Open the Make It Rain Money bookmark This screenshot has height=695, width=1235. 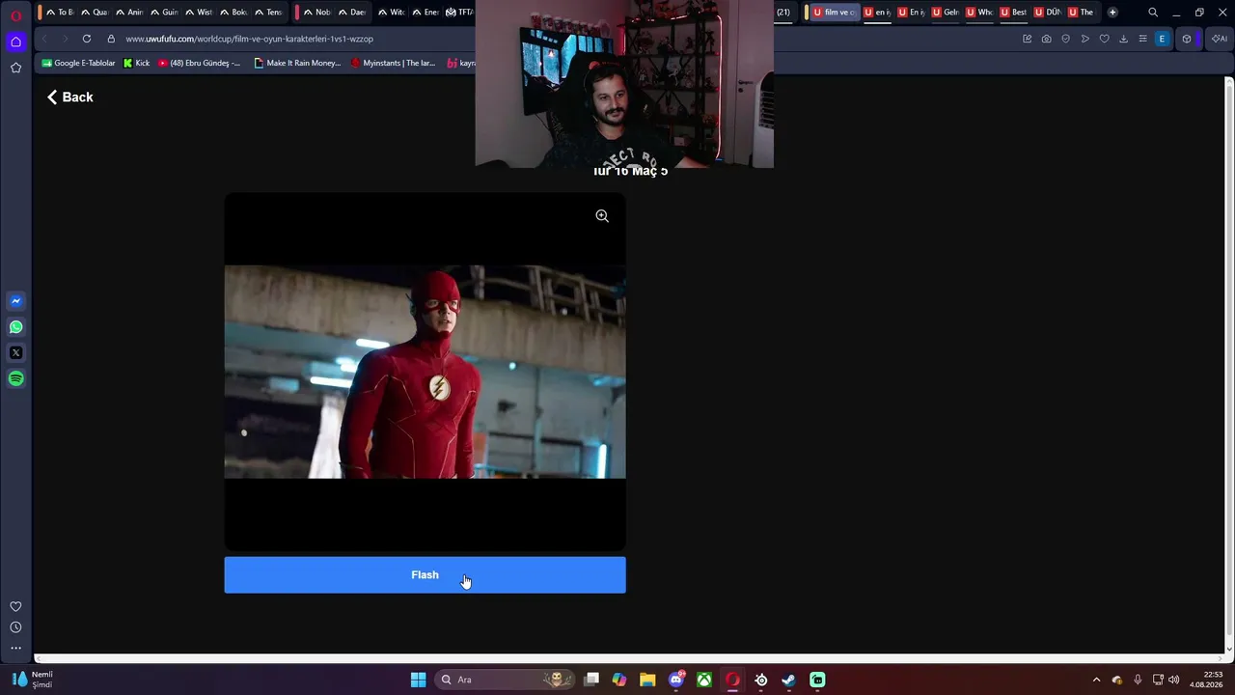pyautogui.click(x=297, y=63)
